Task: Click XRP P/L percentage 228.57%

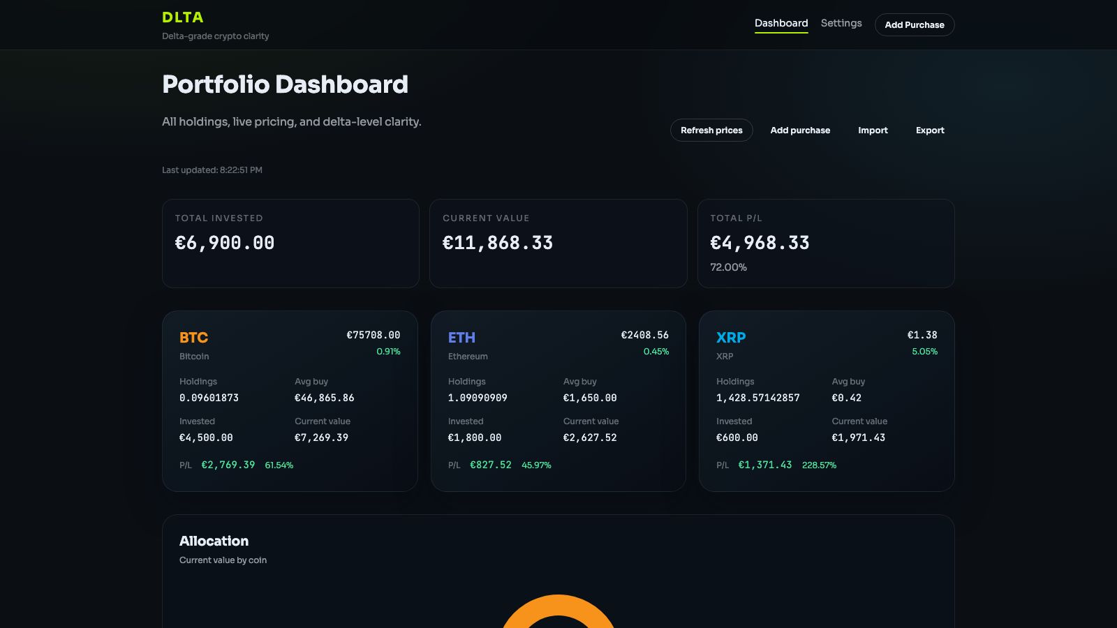Action: pyautogui.click(x=819, y=465)
